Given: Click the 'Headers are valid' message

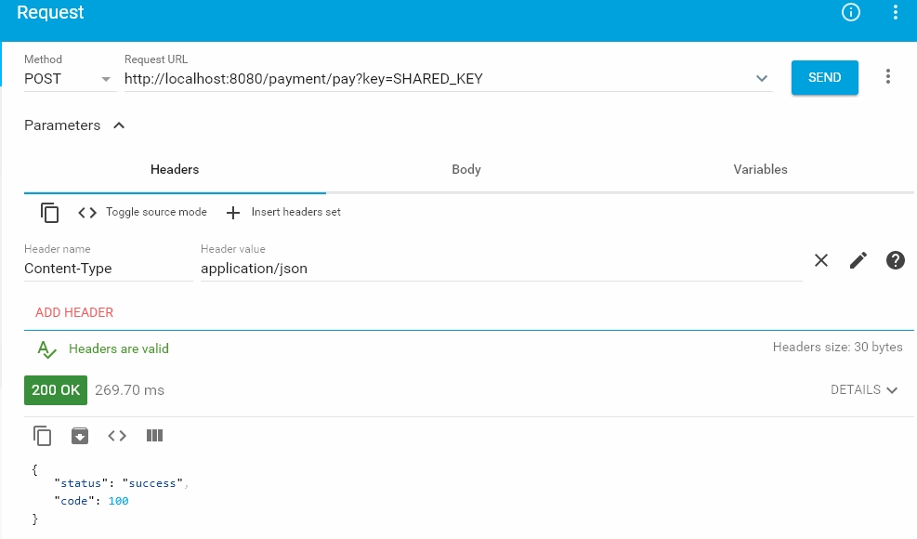Looking at the screenshot, I should tap(119, 348).
